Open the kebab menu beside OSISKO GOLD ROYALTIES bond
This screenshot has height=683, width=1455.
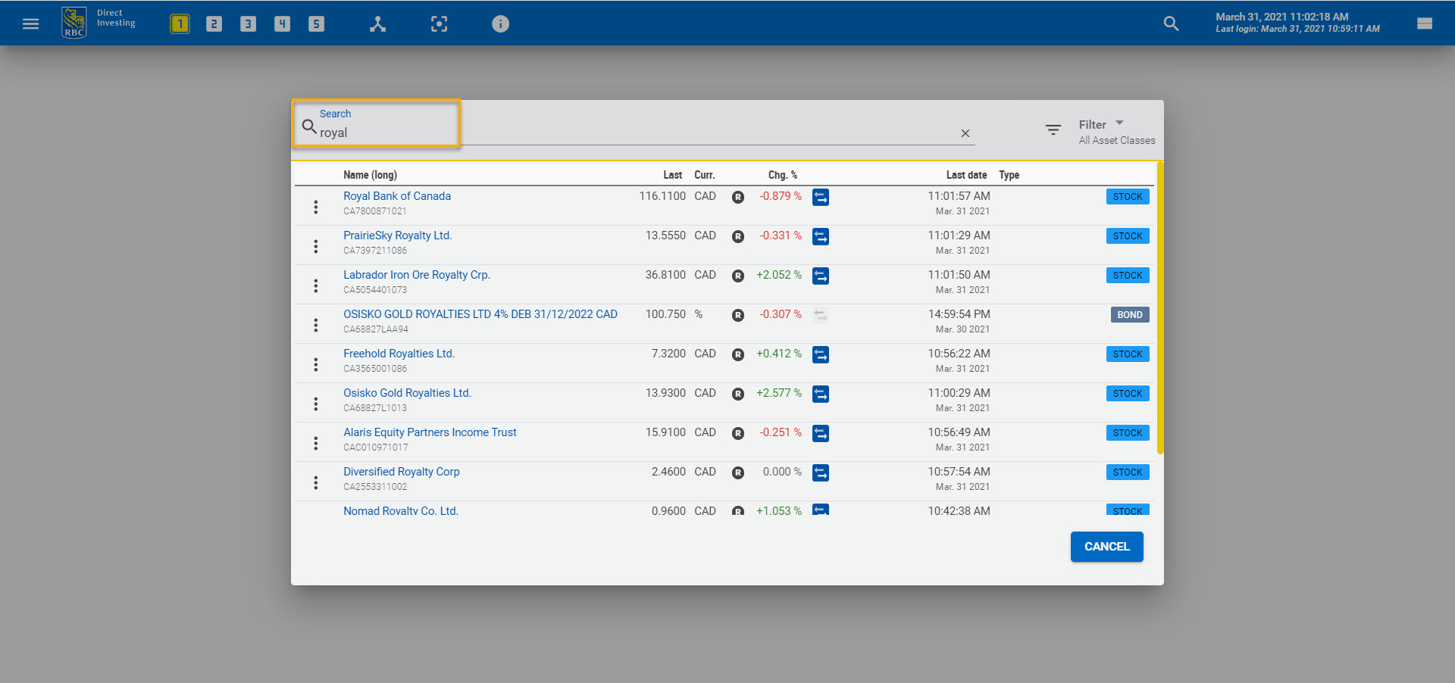pyautogui.click(x=316, y=325)
